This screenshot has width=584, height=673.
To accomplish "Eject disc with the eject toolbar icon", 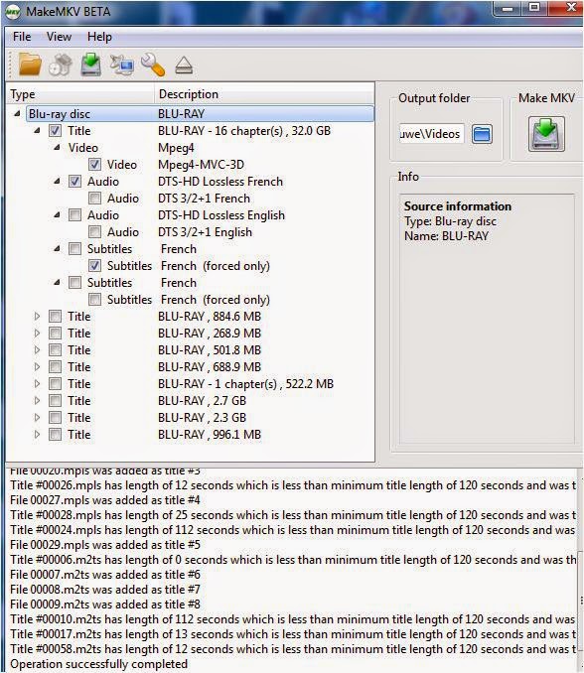I will [184, 66].
